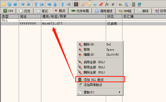The image size is (166, 102).
Task: Restart the debugged program
Action: [9, 4]
